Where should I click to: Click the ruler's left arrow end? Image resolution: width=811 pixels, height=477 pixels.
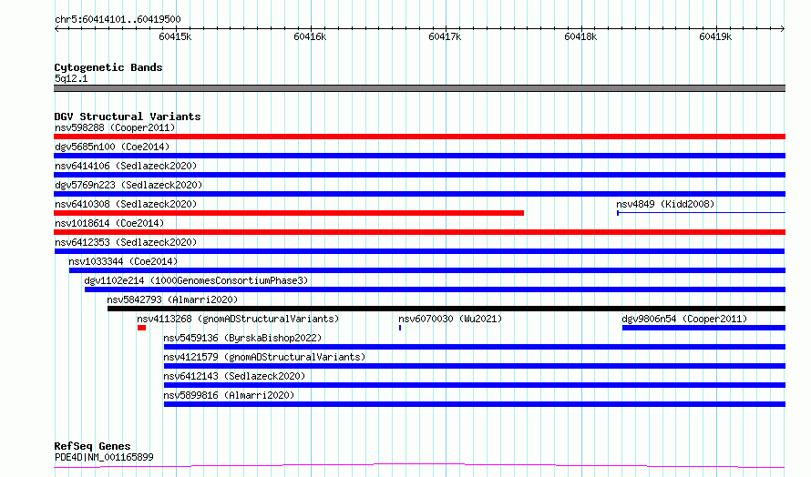tap(56, 28)
